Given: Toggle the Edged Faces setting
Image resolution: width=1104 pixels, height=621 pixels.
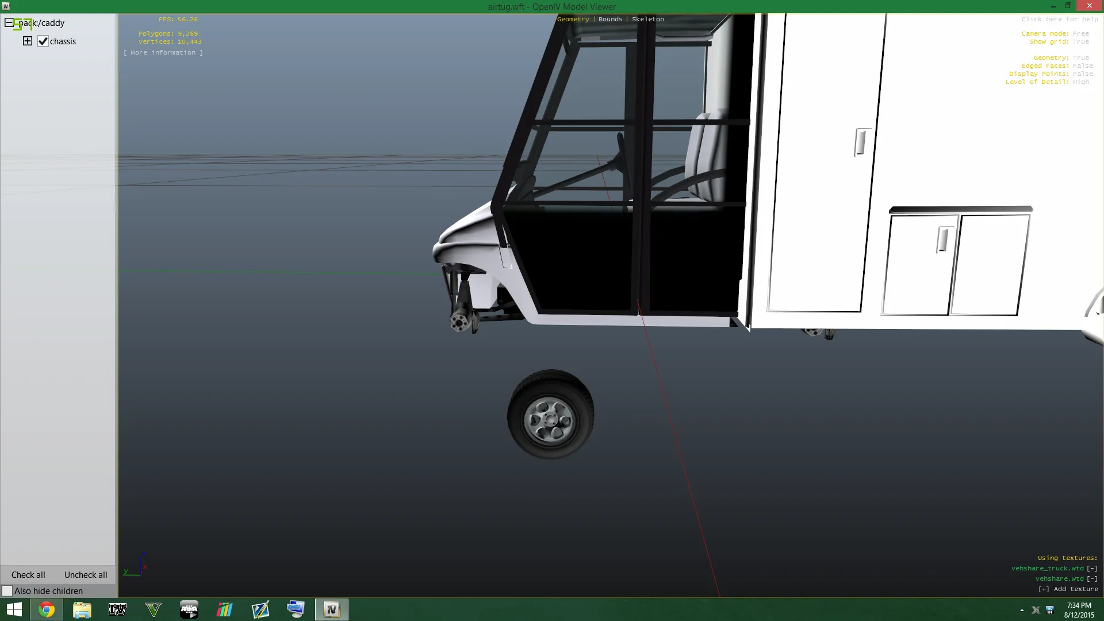Looking at the screenshot, I should pyautogui.click(x=1082, y=66).
